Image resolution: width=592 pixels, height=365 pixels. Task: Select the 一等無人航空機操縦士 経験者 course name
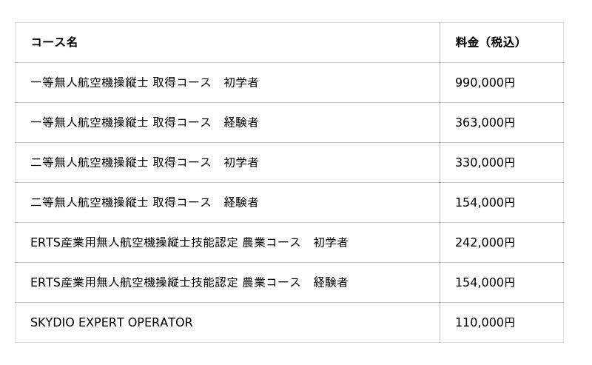[x=144, y=123]
